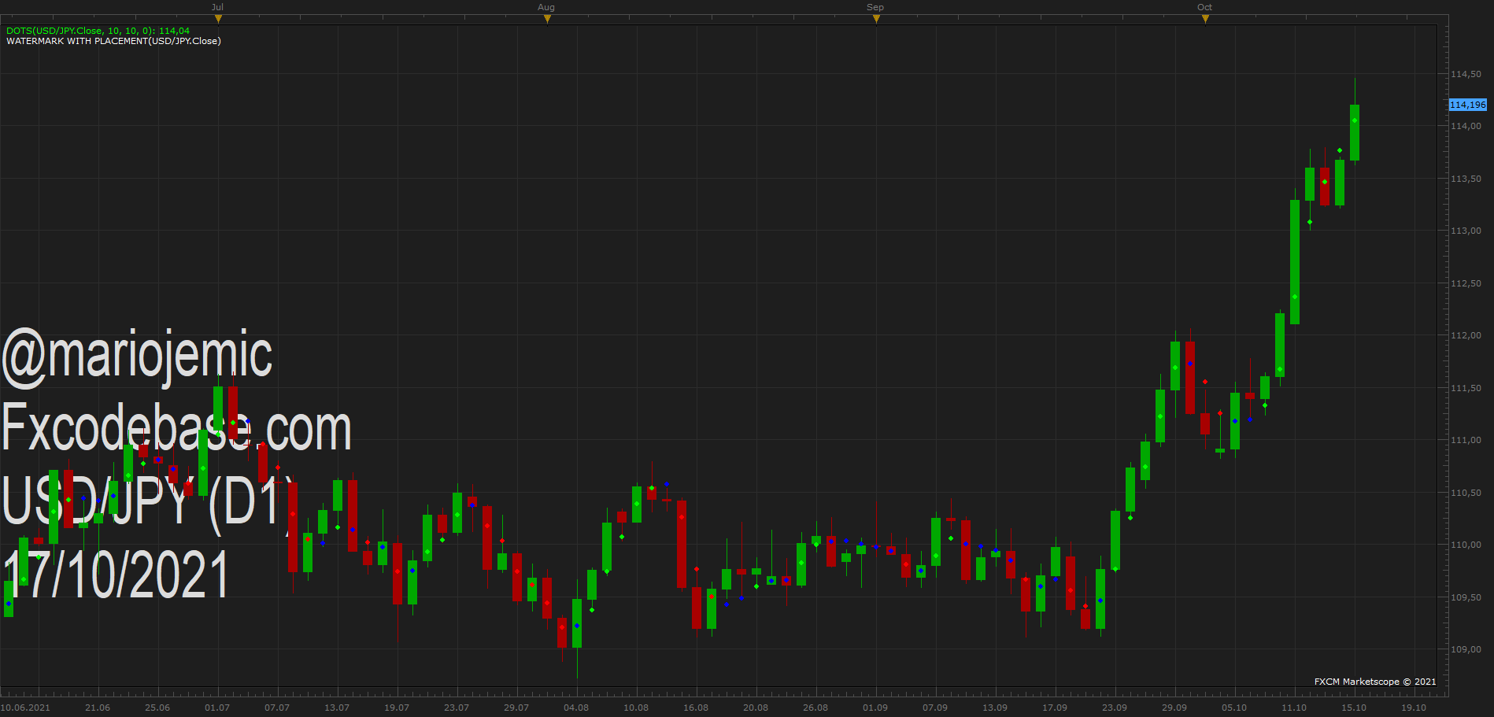This screenshot has width=1494, height=717.
Task: Click the 15.10 date axis label
Action: pyautogui.click(x=1354, y=708)
